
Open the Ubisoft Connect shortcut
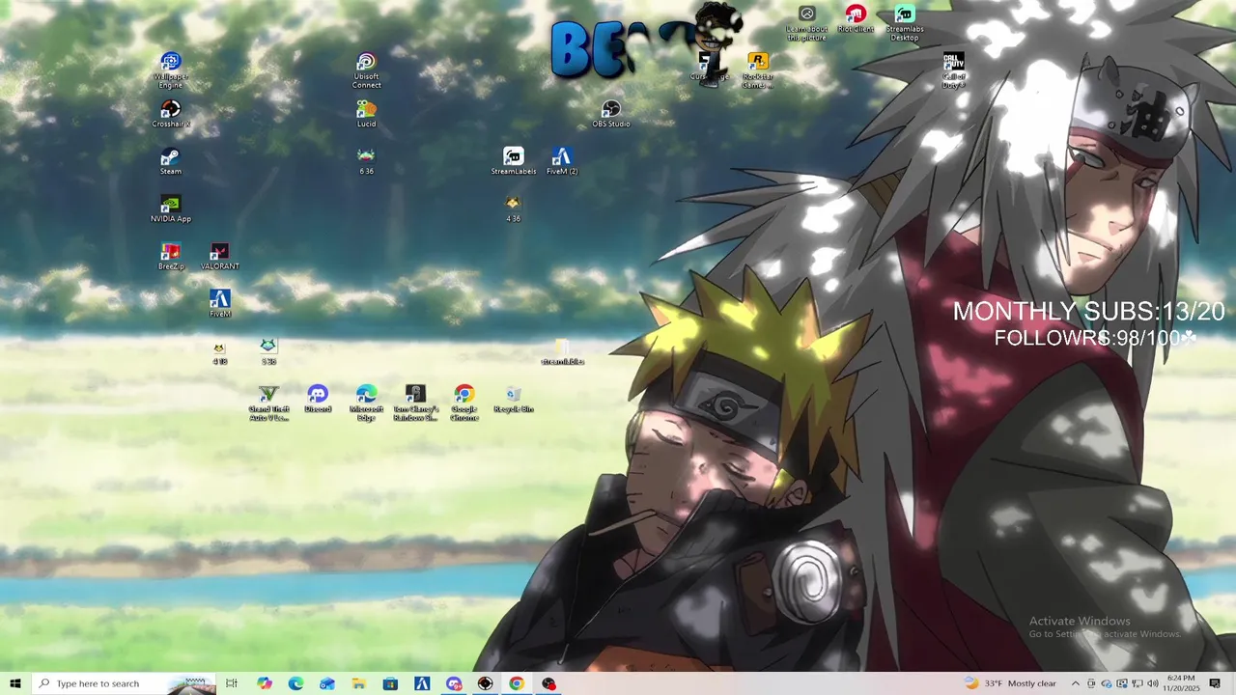[x=367, y=70]
